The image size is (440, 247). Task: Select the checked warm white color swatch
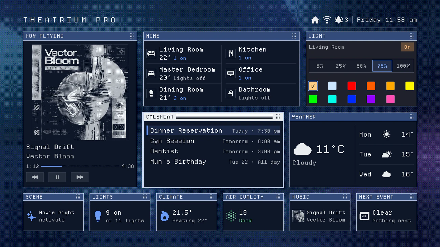tap(313, 86)
